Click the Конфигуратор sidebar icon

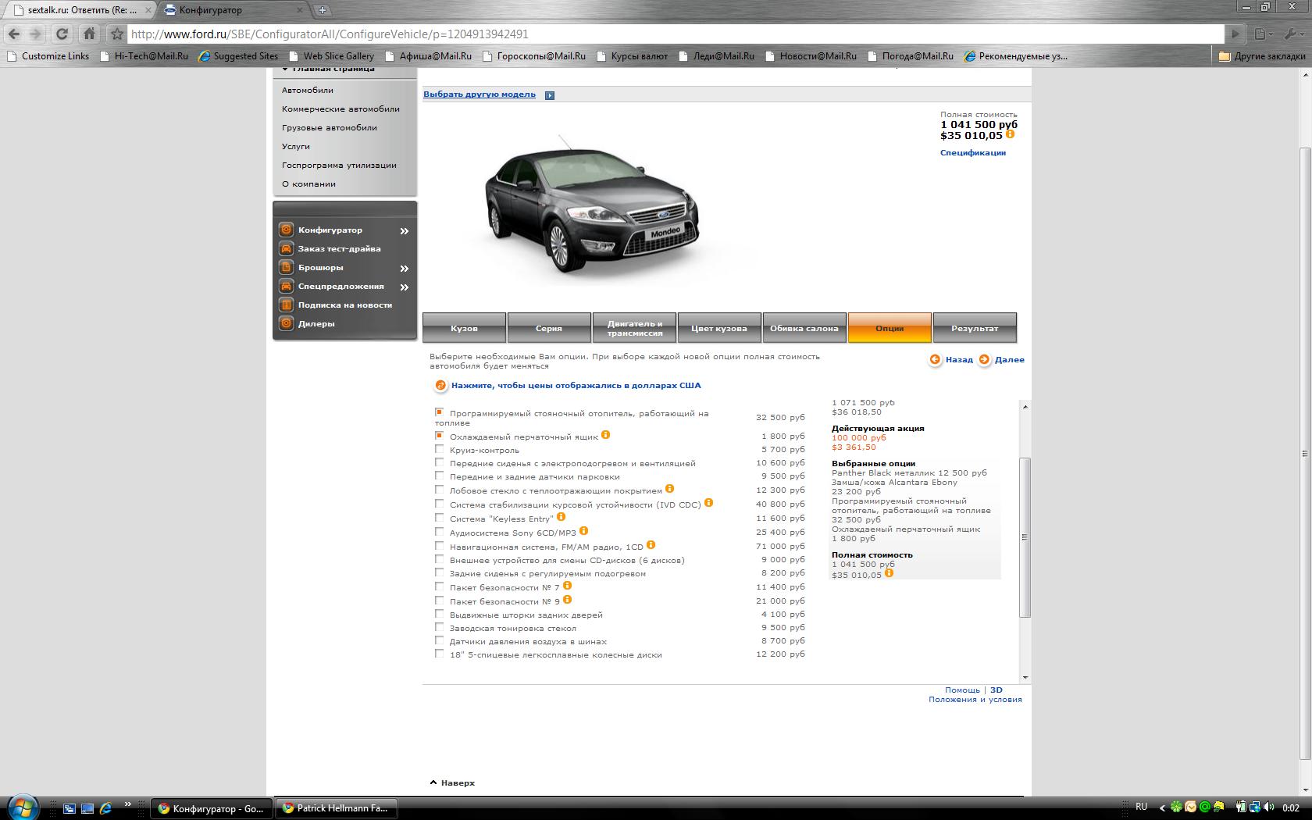[287, 230]
